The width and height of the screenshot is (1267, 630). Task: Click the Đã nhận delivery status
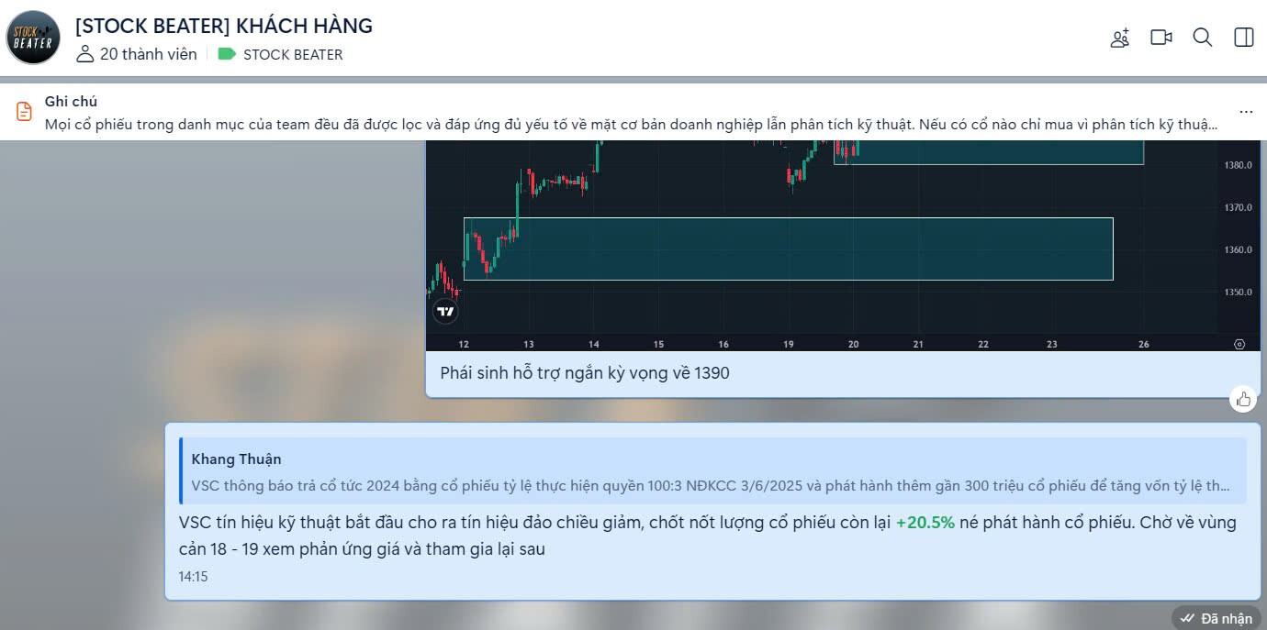1217,619
